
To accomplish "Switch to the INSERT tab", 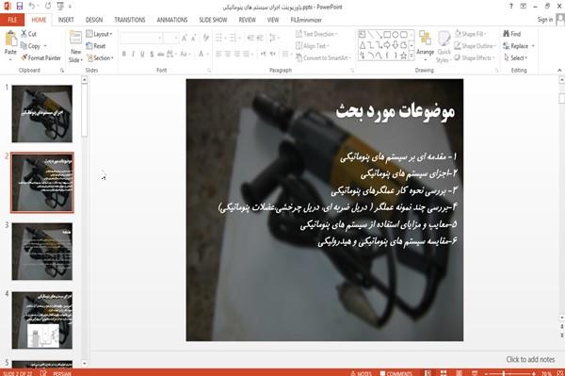I will (66, 20).
